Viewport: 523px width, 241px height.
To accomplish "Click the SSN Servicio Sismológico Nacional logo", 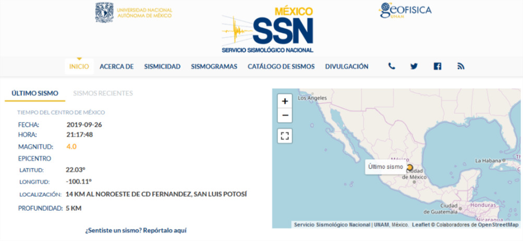I will point(267,31).
